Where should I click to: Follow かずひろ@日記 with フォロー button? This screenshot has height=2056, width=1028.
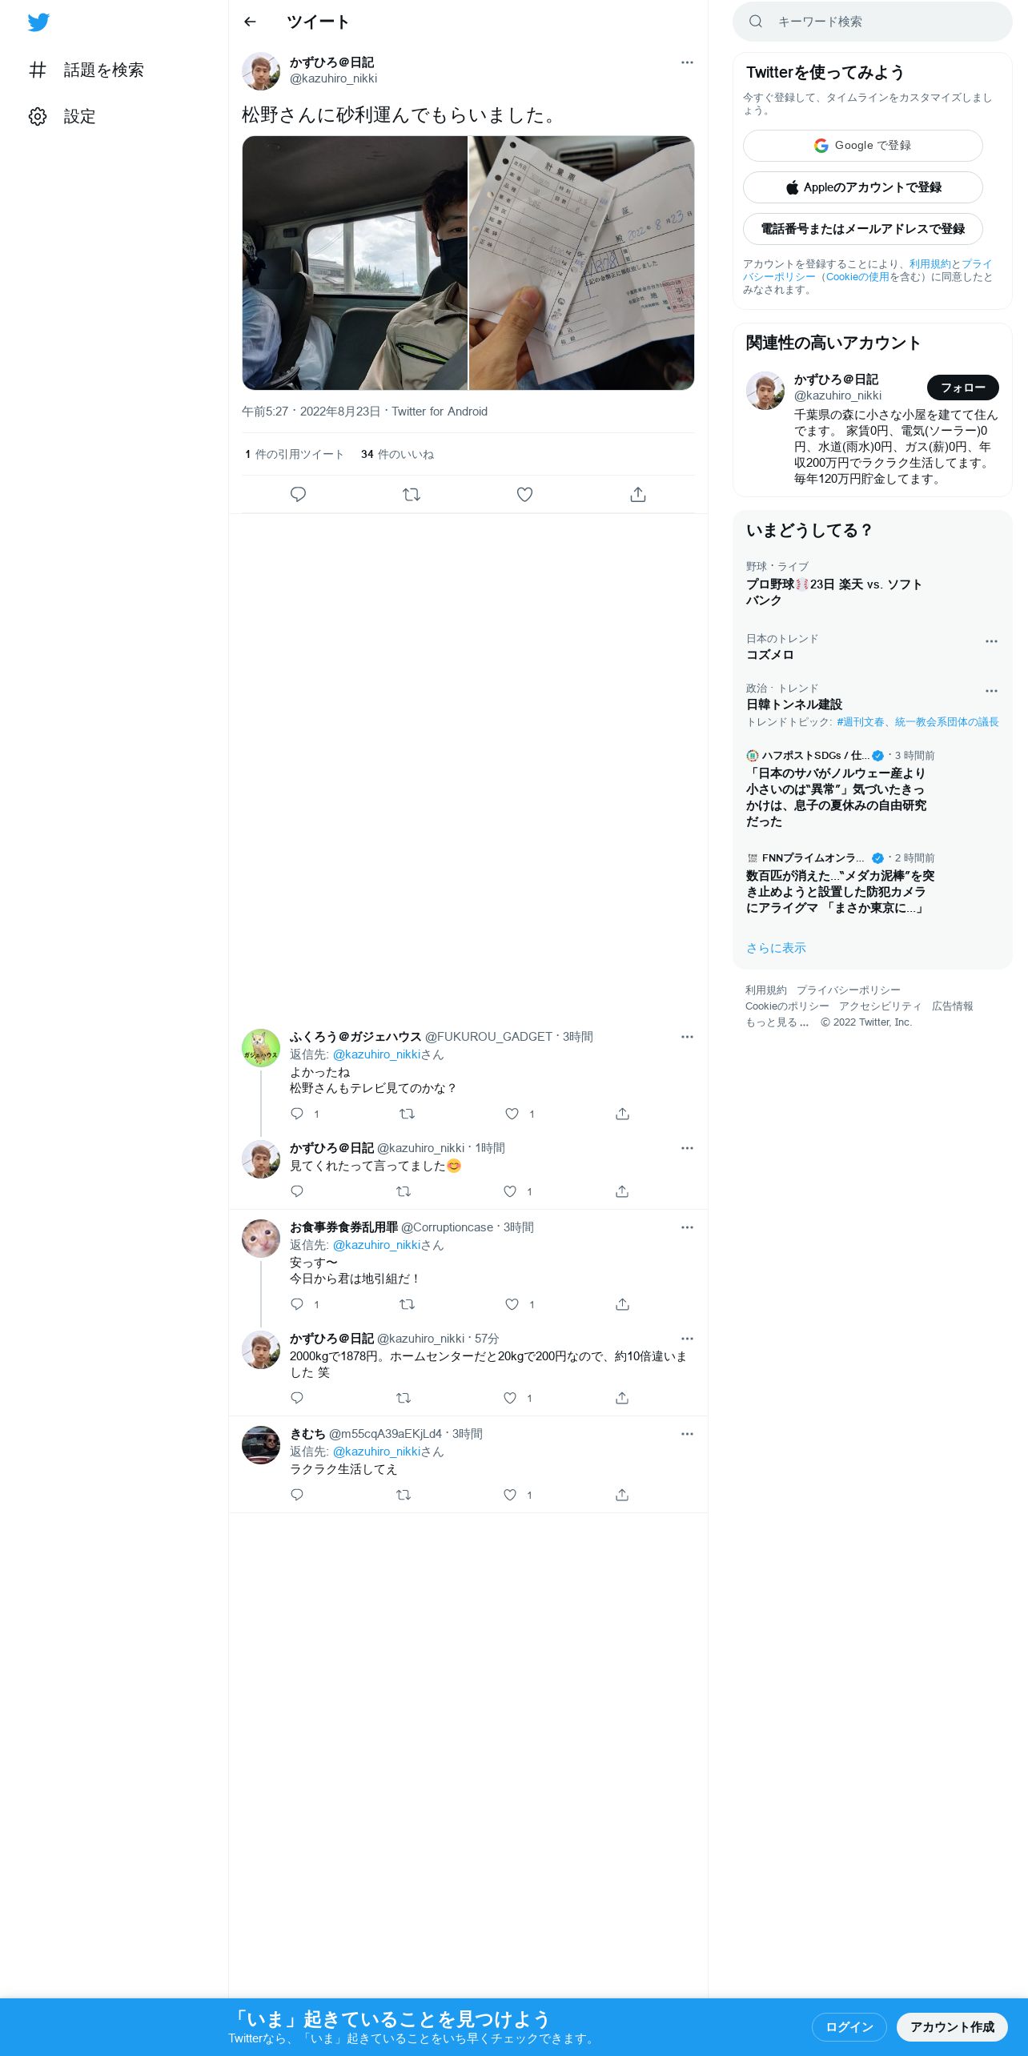(x=962, y=388)
